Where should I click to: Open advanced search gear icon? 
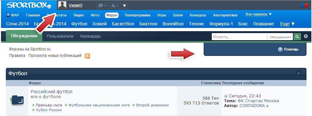(306, 36)
